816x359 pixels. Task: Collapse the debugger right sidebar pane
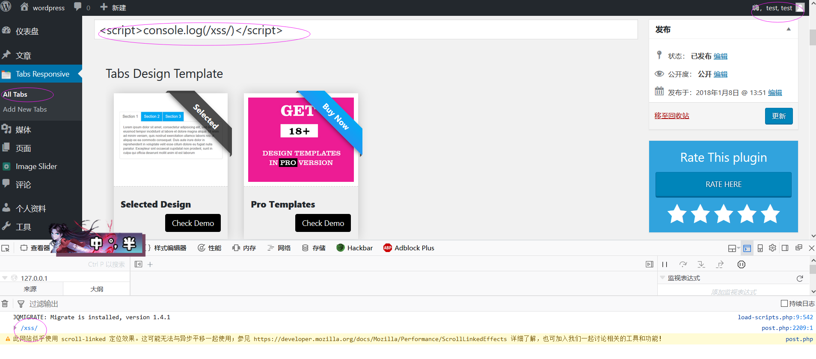tap(650, 264)
